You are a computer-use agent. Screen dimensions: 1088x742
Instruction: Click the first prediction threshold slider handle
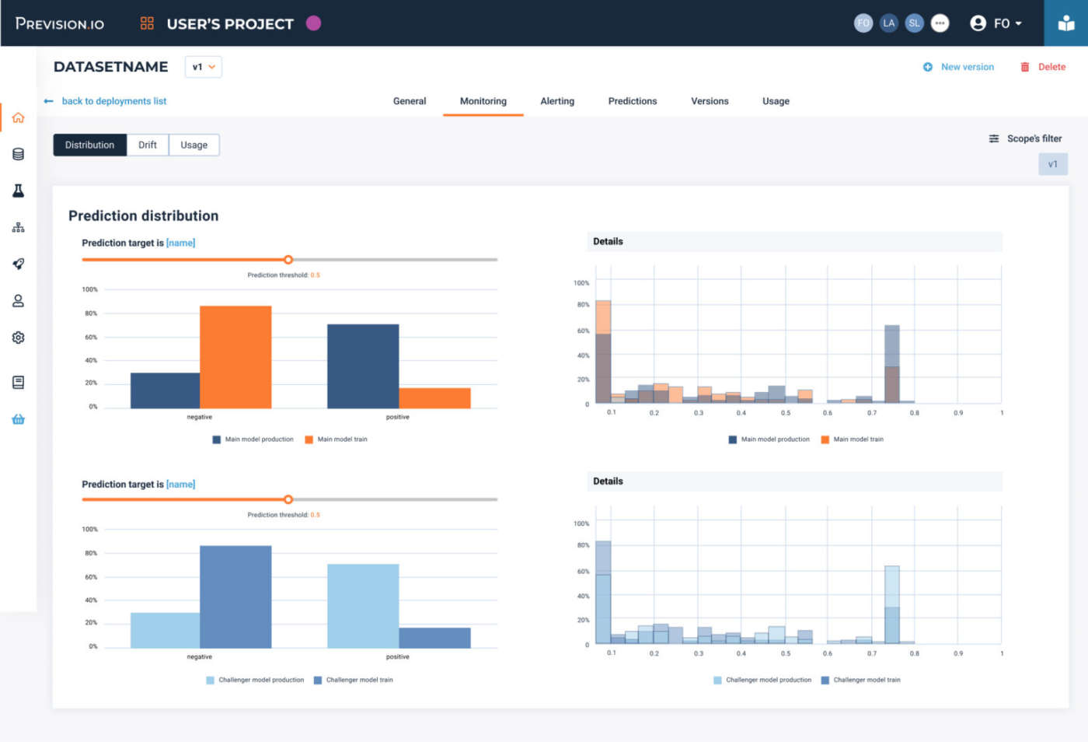[288, 260]
